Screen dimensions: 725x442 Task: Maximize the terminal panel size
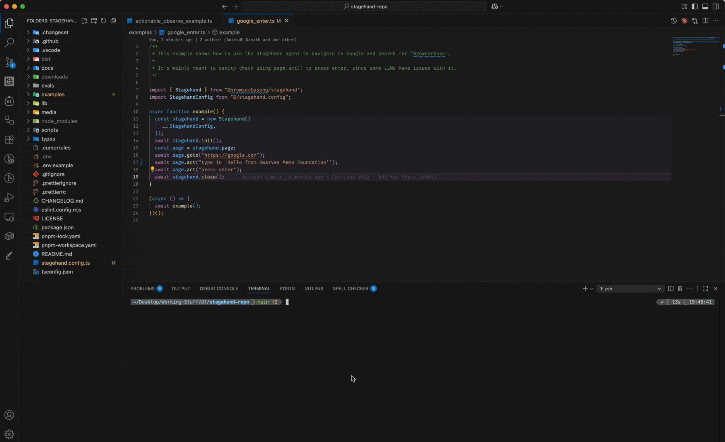[705, 288]
